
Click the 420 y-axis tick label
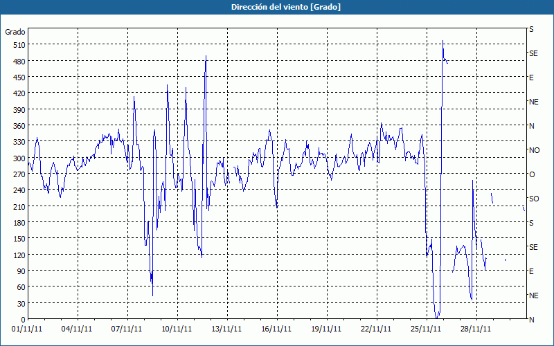pyautogui.click(x=19, y=93)
